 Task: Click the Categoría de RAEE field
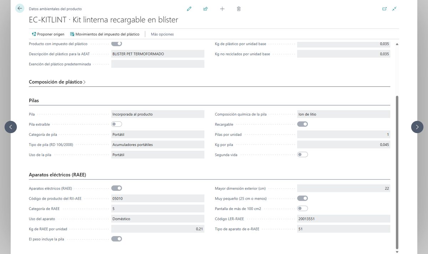158,208
